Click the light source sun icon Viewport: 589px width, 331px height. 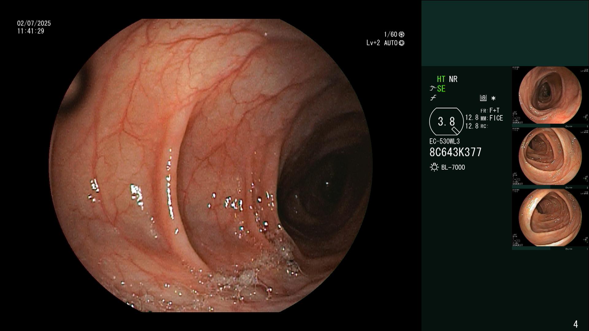[434, 167]
